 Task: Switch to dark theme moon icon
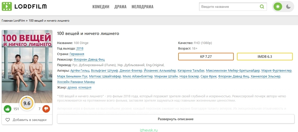click(x=288, y=7)
